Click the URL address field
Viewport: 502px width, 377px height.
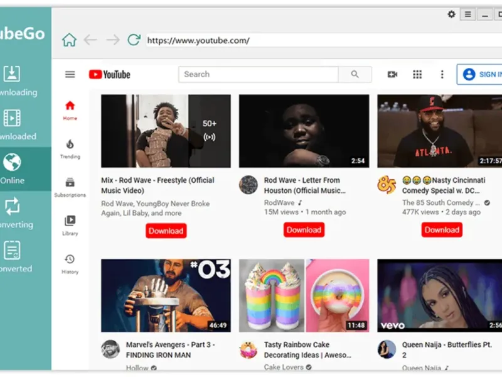click(x=324, y=40)
